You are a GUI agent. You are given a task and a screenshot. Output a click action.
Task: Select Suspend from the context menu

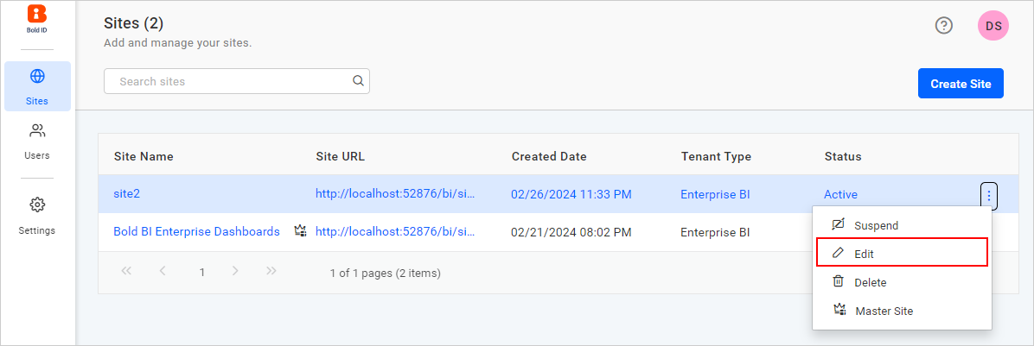876,225
